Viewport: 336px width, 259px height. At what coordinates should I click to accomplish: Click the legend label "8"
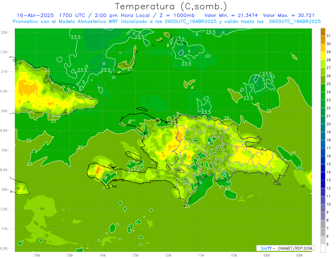(328, 220)
